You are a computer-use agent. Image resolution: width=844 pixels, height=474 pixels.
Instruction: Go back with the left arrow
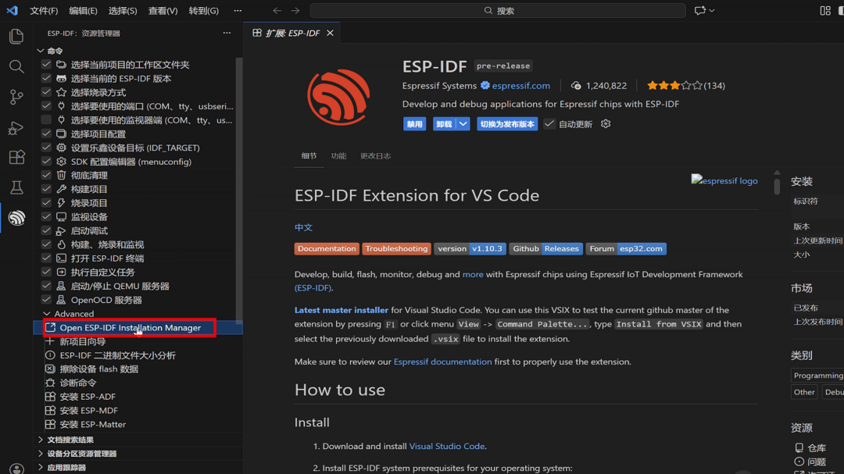[x=277, y=11]
